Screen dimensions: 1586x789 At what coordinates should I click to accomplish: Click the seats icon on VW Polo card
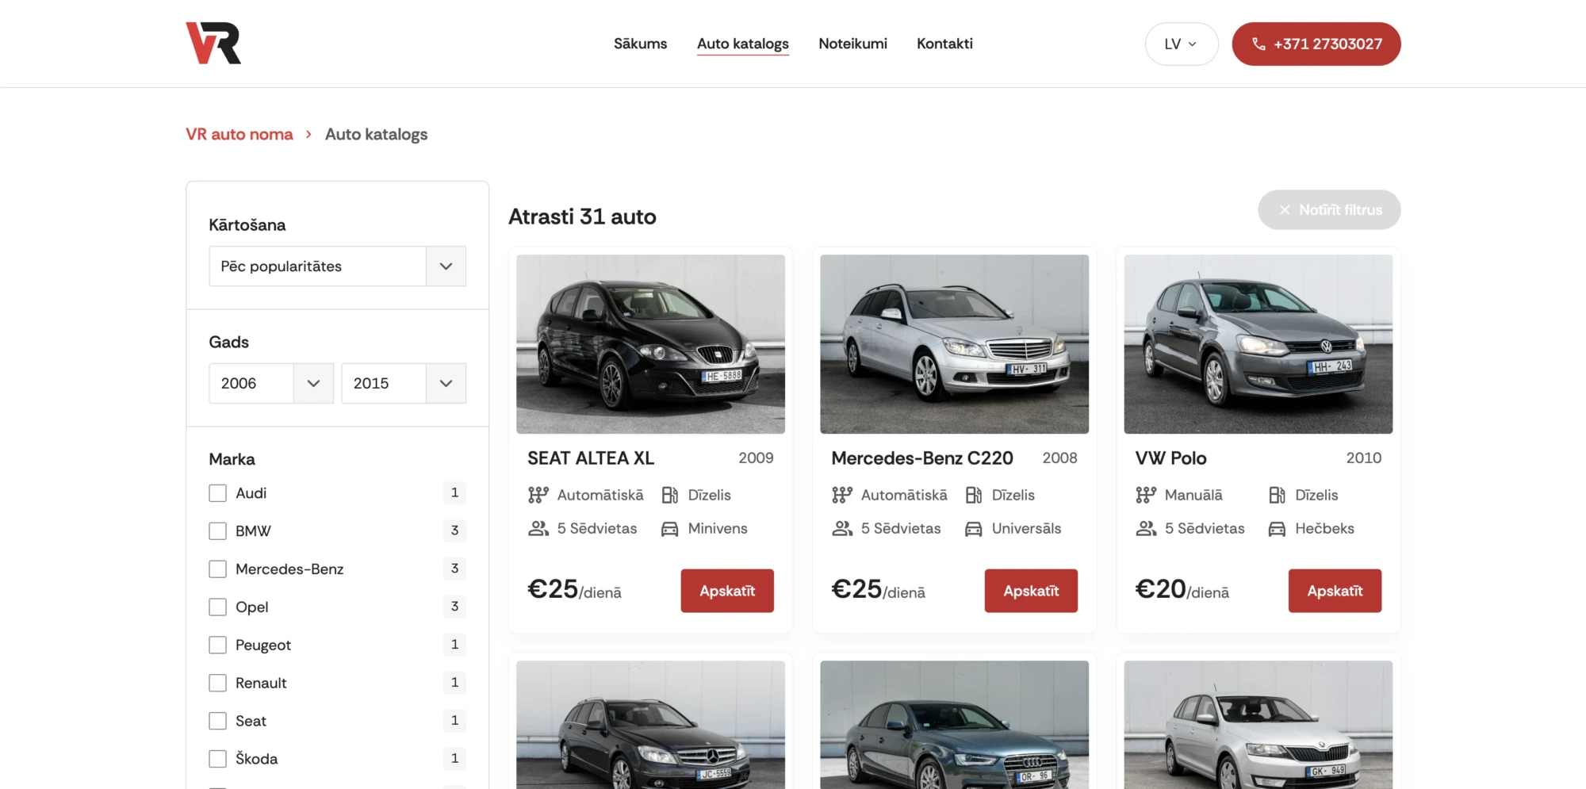point(1146,528)
